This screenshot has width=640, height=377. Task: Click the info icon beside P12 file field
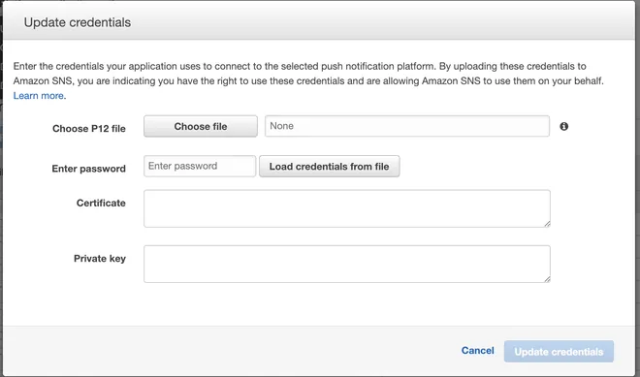click(563, 127)
